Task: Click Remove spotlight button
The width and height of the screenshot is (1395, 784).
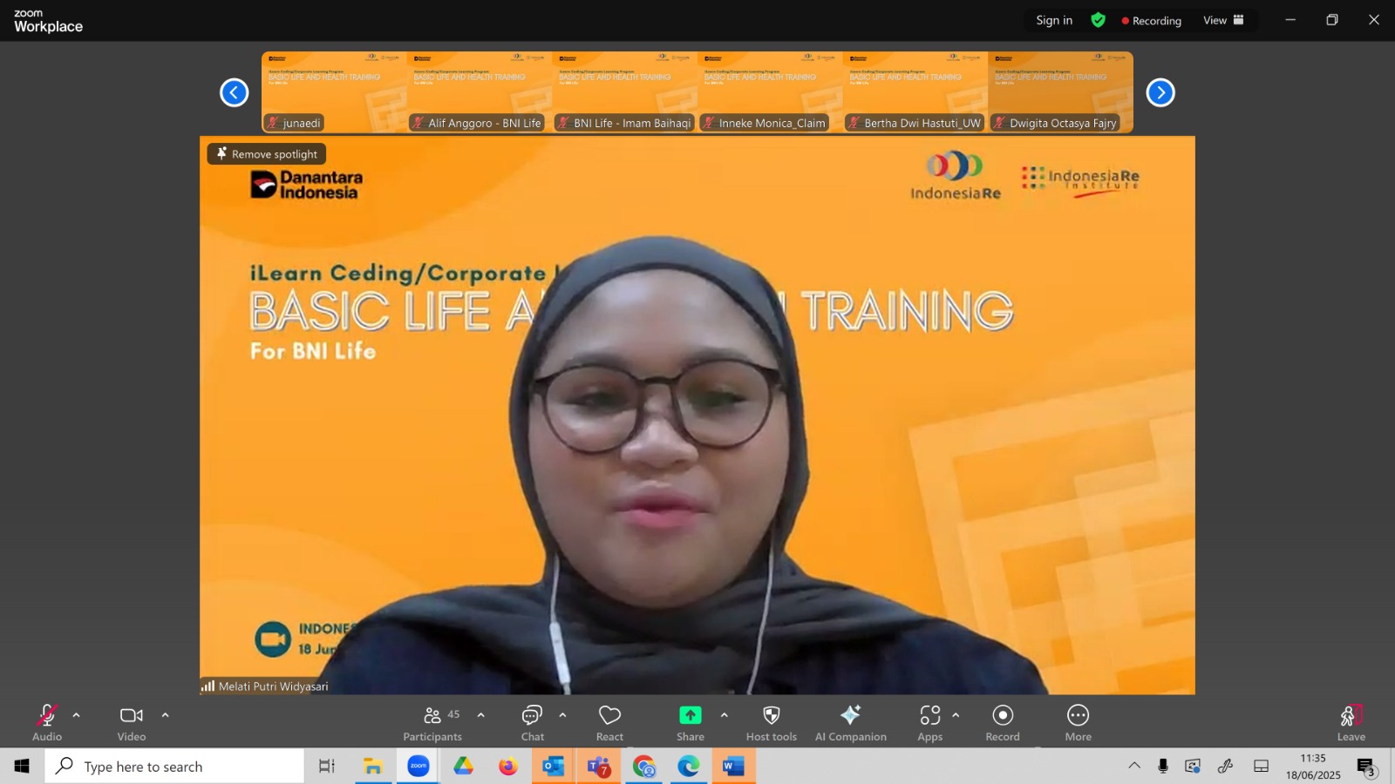Action: [267, 154]
